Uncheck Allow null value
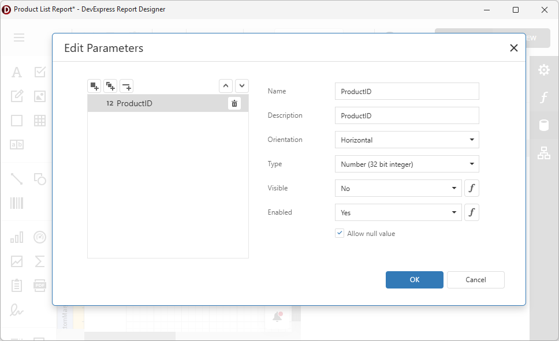 [339, 233]
